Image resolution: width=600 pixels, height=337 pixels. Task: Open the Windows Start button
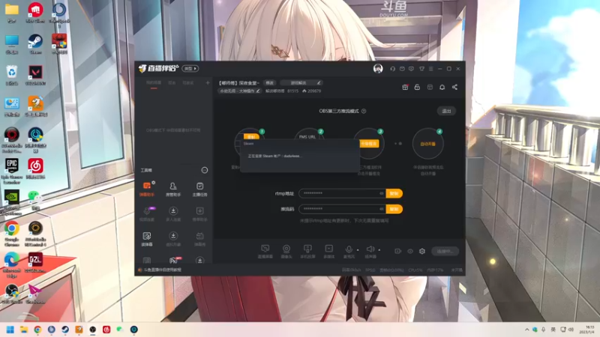tap(10, 330)
